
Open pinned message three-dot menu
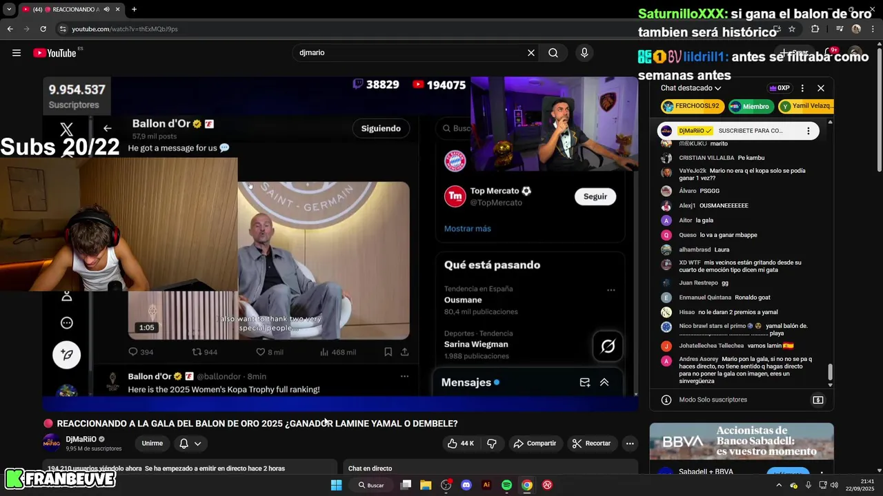coord(808,131)
